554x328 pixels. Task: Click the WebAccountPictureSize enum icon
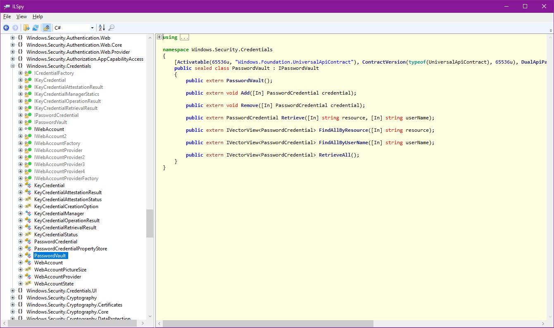coord(28,270)
